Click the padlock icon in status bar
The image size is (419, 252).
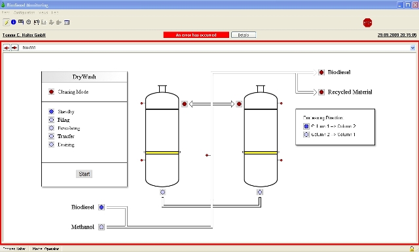pos(412,249)
